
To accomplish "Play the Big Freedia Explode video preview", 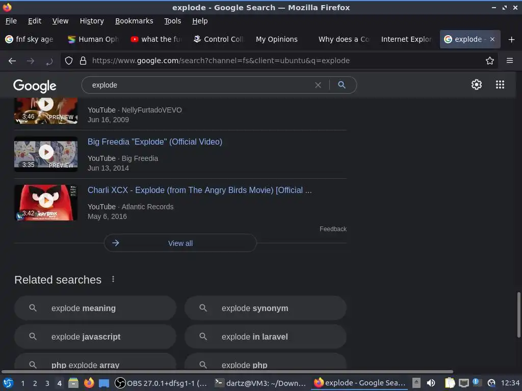I will pyautogui.click(x=46, y=154).
